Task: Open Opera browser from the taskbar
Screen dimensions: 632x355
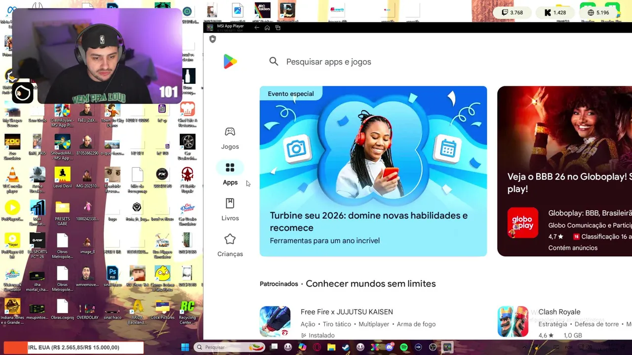Action: [x=316, y=347]
